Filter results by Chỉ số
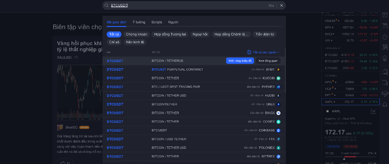Screen dimensions: 389x164 point(114,42)
